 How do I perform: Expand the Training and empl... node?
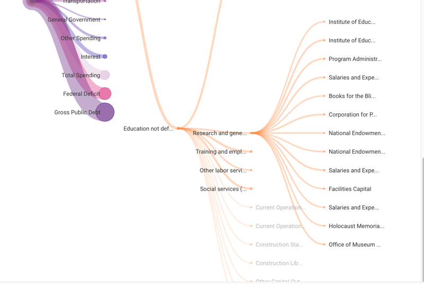point(251,152)
